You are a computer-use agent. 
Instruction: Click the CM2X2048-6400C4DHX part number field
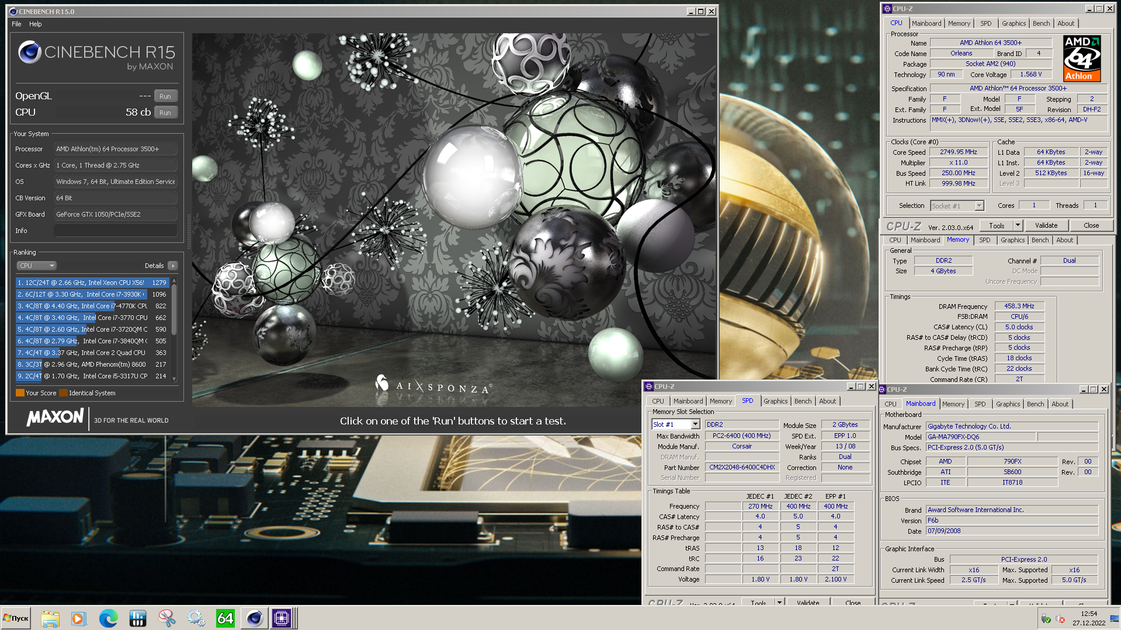click(742, 467)
